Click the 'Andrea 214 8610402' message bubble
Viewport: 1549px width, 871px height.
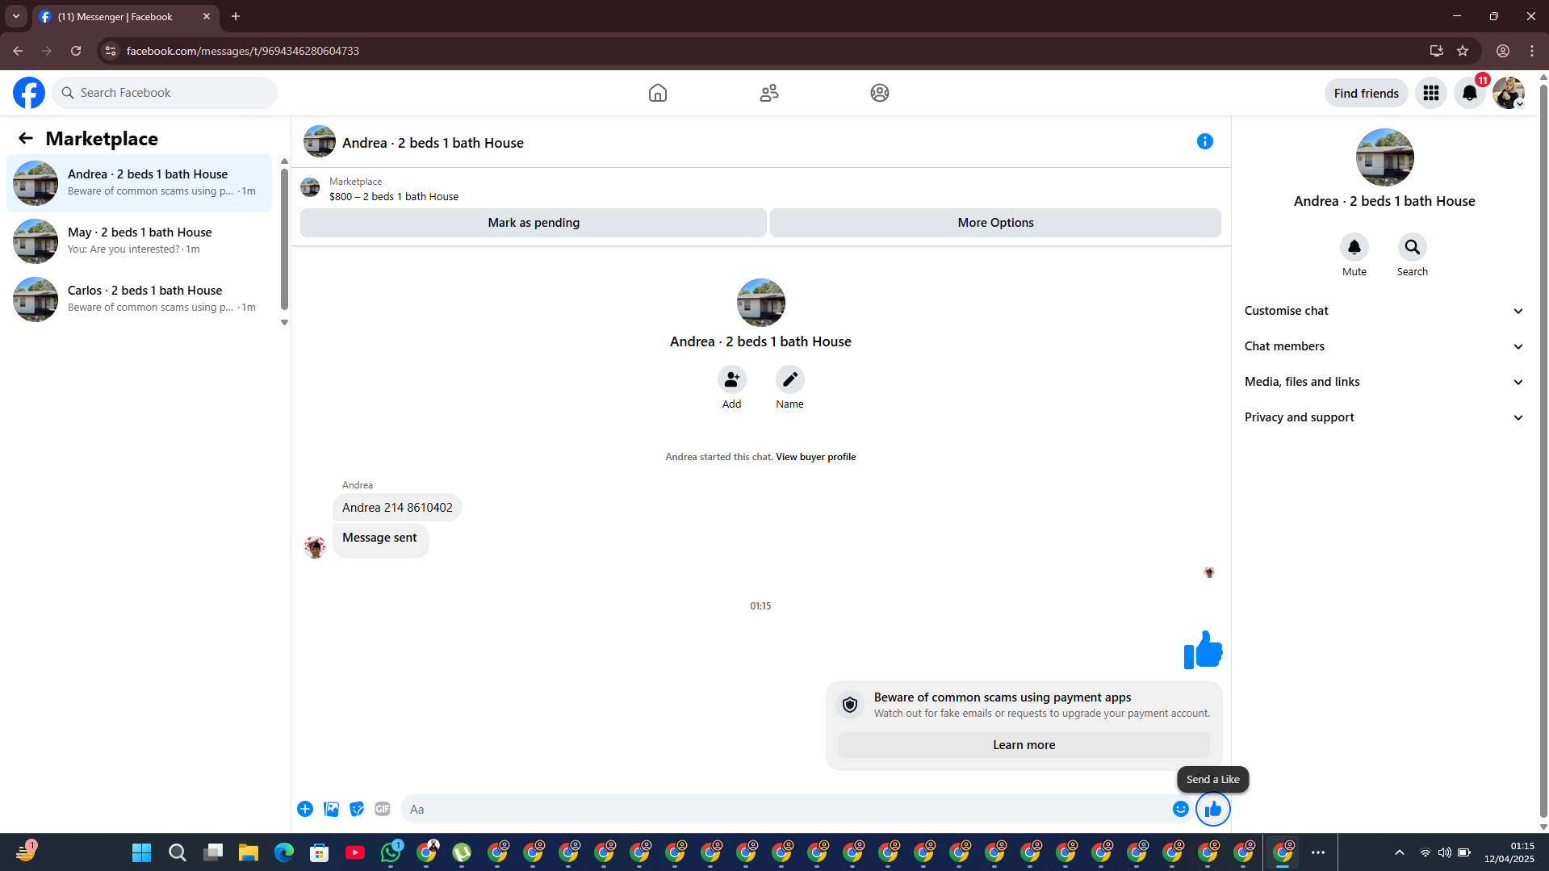point(397,508)
